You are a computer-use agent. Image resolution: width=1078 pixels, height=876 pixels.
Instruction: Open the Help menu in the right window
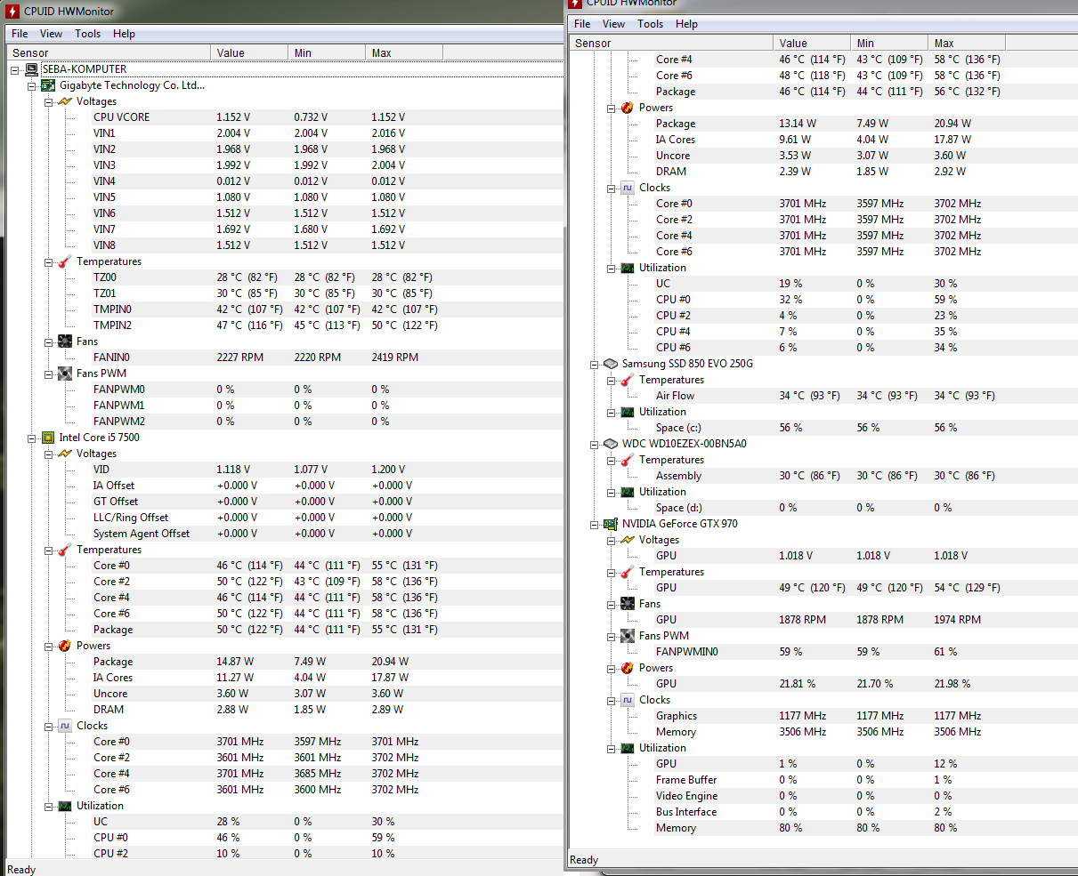(686, 24)
